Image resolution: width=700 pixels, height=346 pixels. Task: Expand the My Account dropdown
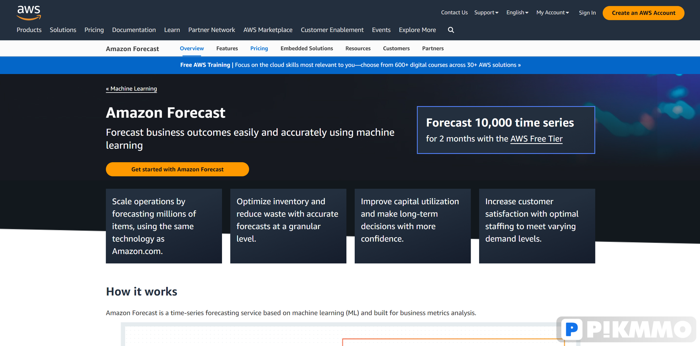553,12
